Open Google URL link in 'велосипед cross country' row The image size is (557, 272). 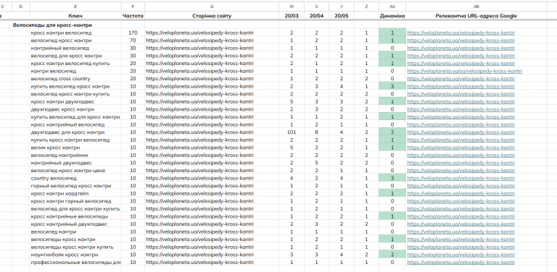pyautogui.click(x=461, y=79)
